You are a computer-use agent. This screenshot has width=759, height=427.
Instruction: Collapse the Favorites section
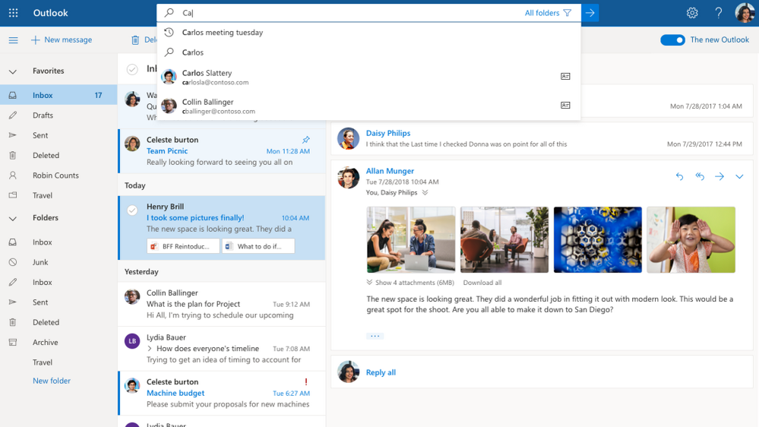coord(13,71)
